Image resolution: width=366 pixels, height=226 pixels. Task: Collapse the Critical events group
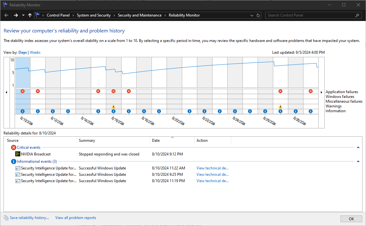[x=358, y=147]
